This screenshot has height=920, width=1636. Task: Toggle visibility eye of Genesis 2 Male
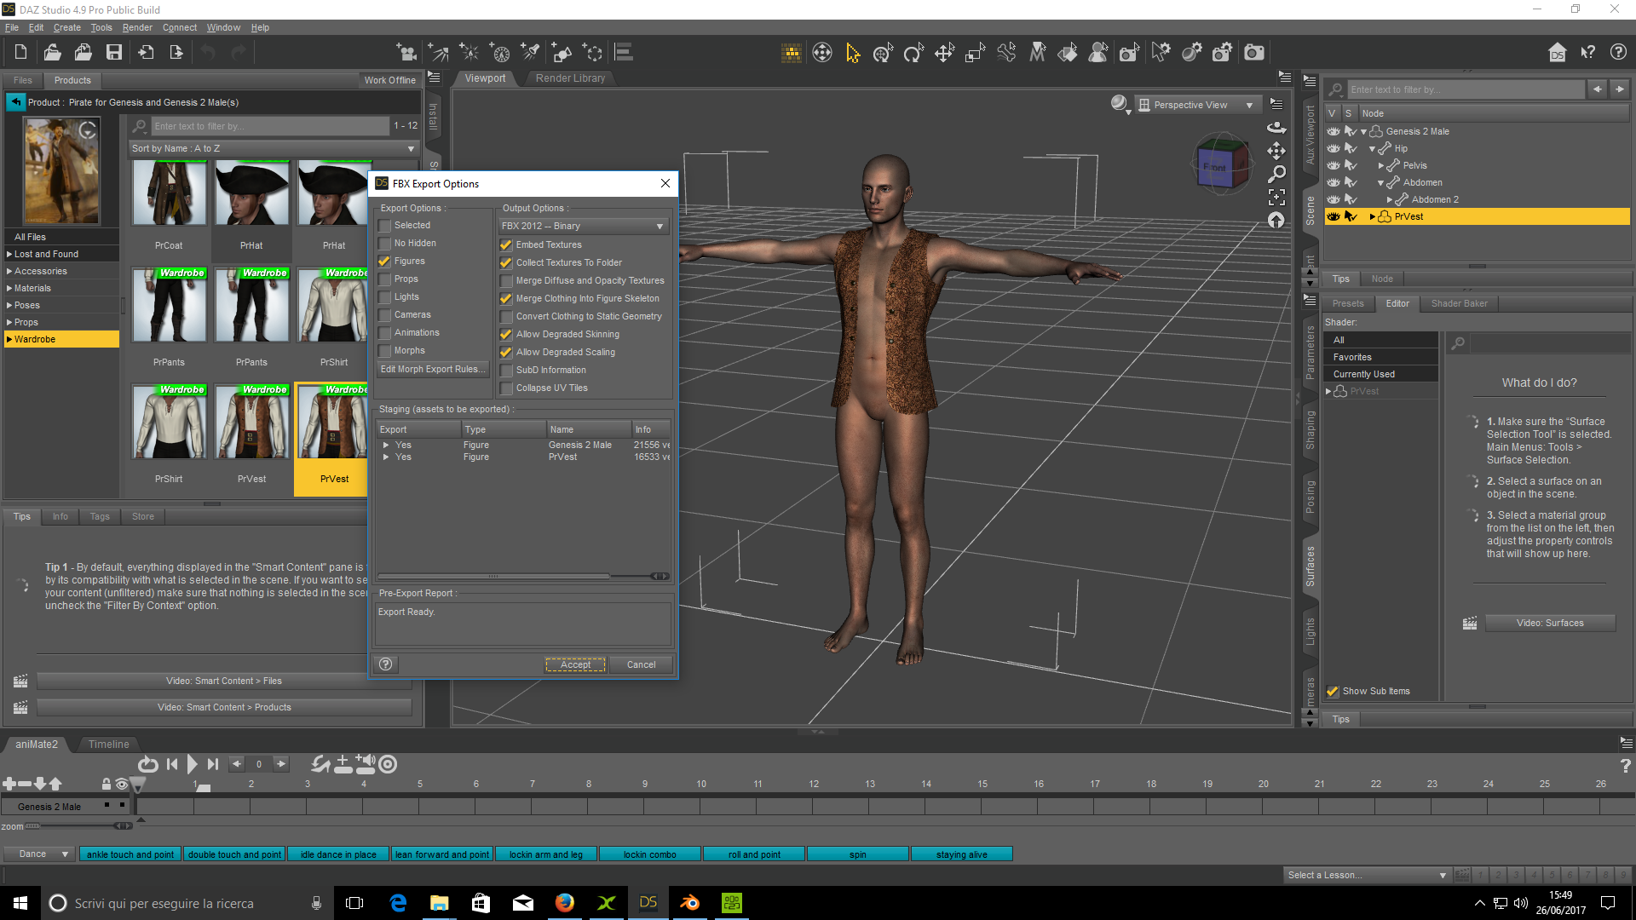[1334, 131]
